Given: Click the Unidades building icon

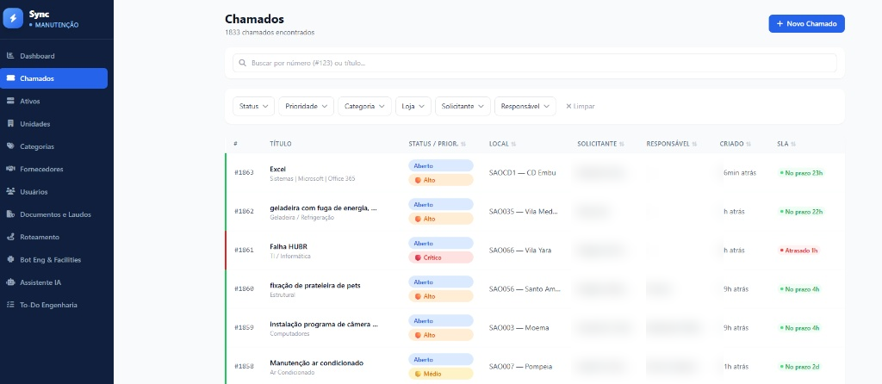Looking at the screenshot, I should click(10, 124).
